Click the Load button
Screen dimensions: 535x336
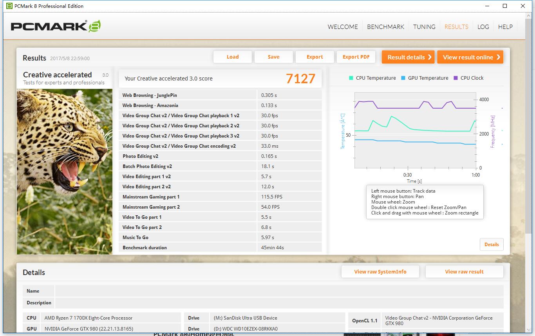(x=233, y=57)
